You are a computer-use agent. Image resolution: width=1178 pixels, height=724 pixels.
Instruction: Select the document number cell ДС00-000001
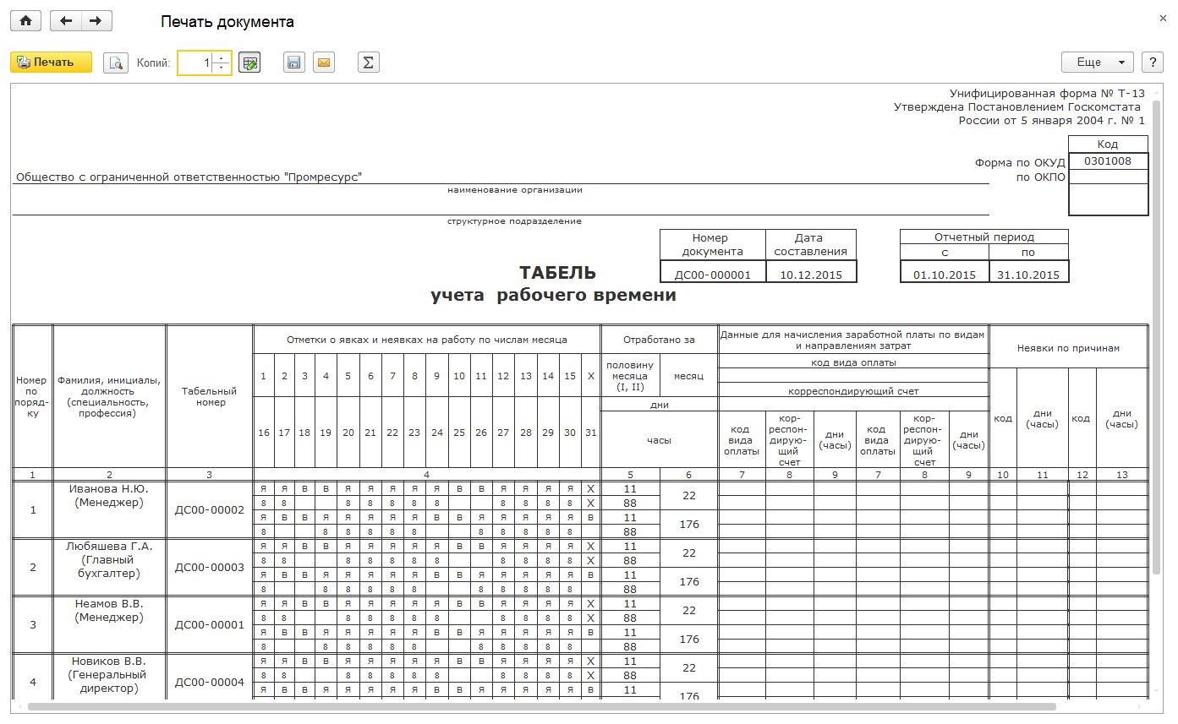(x=712, y=275)
